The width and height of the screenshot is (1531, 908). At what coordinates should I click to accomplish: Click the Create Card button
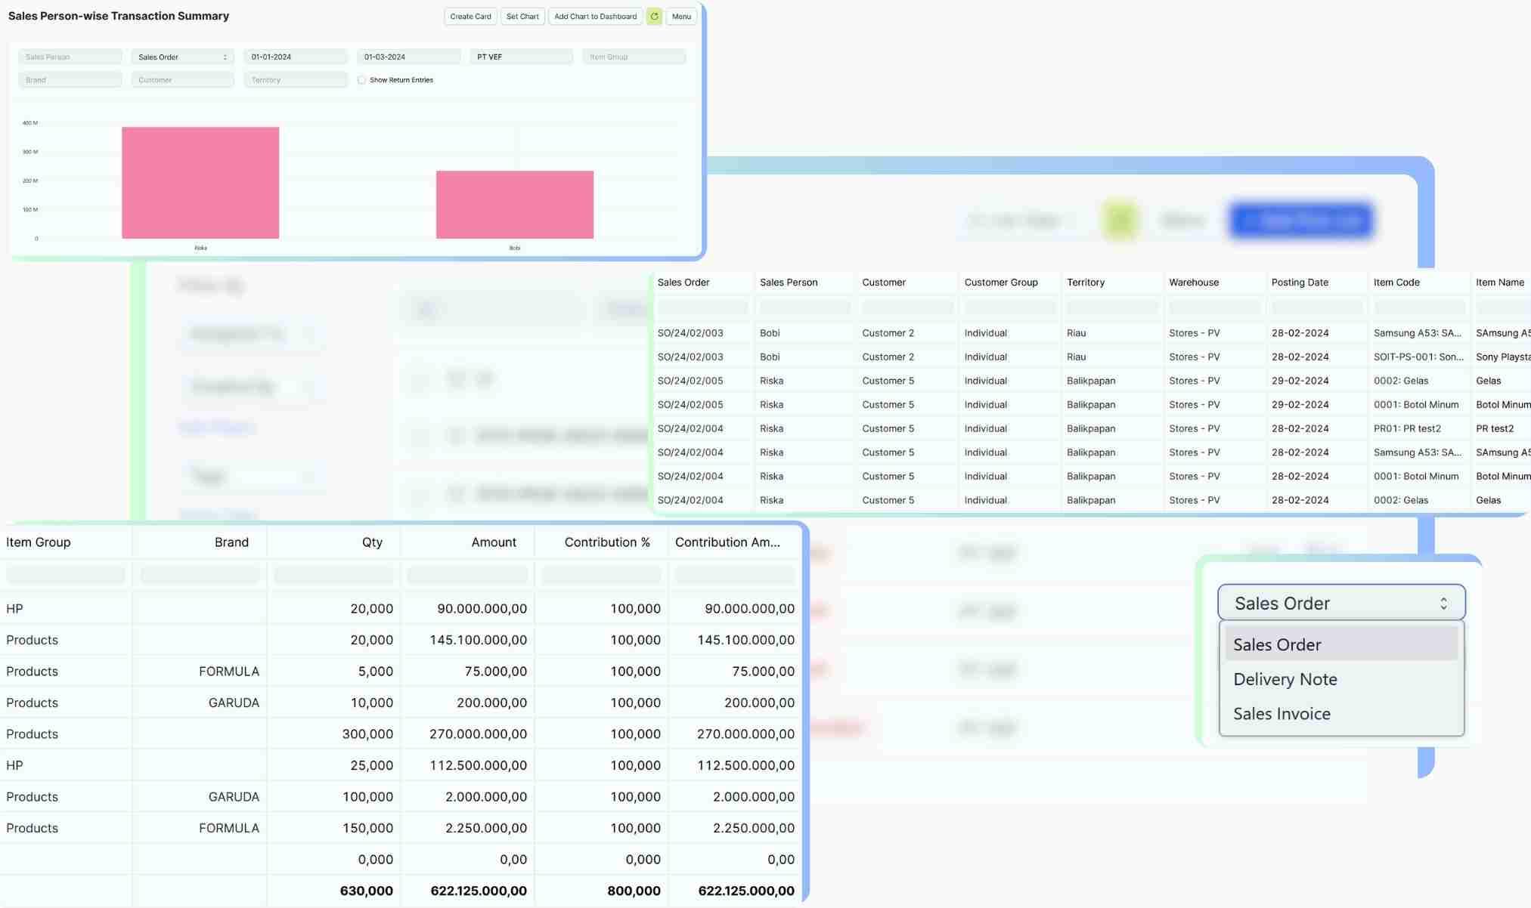pos(470,17)
